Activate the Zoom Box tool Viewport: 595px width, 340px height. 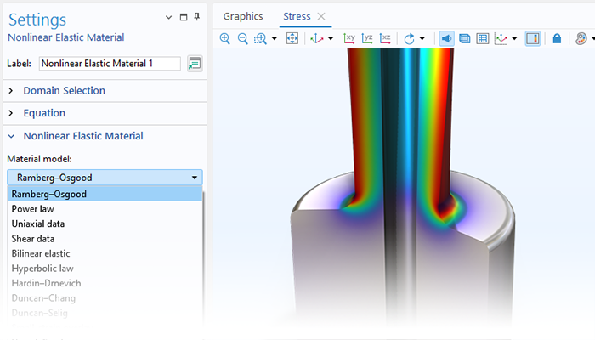click(x=260, y=39)
